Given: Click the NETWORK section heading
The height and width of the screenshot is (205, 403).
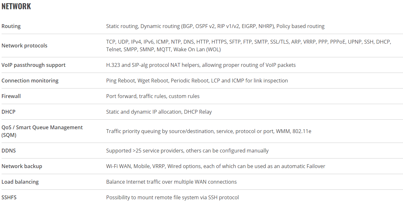Looking at the screenshot, I should (16, 6).
